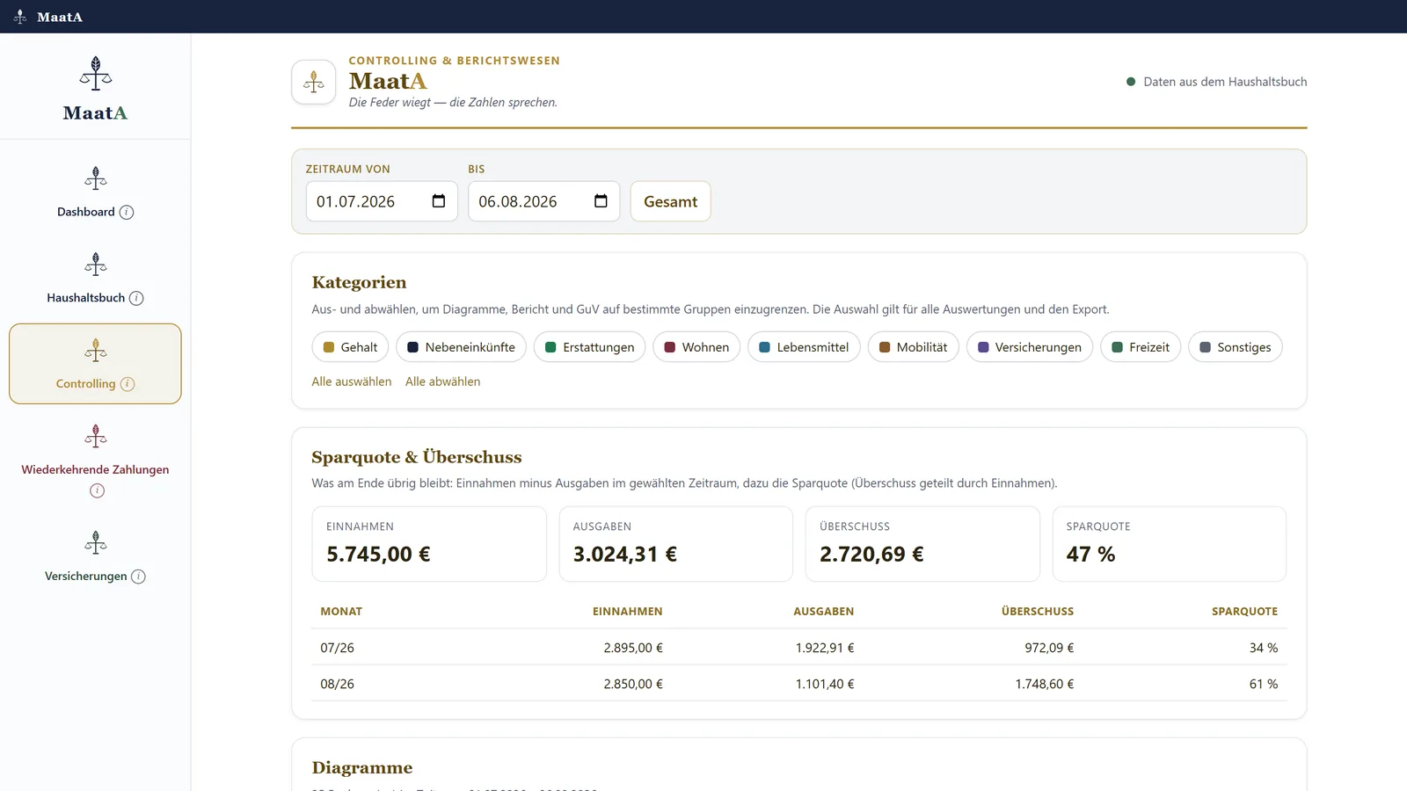This screenshot has width=1407, height=791.
Task: Click the MaatA page title in header
Action: (388, 81)
